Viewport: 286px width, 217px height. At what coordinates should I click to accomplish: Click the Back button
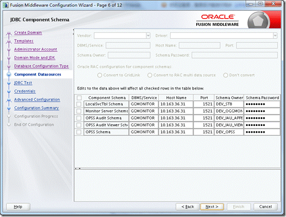[x=187, y=207]
